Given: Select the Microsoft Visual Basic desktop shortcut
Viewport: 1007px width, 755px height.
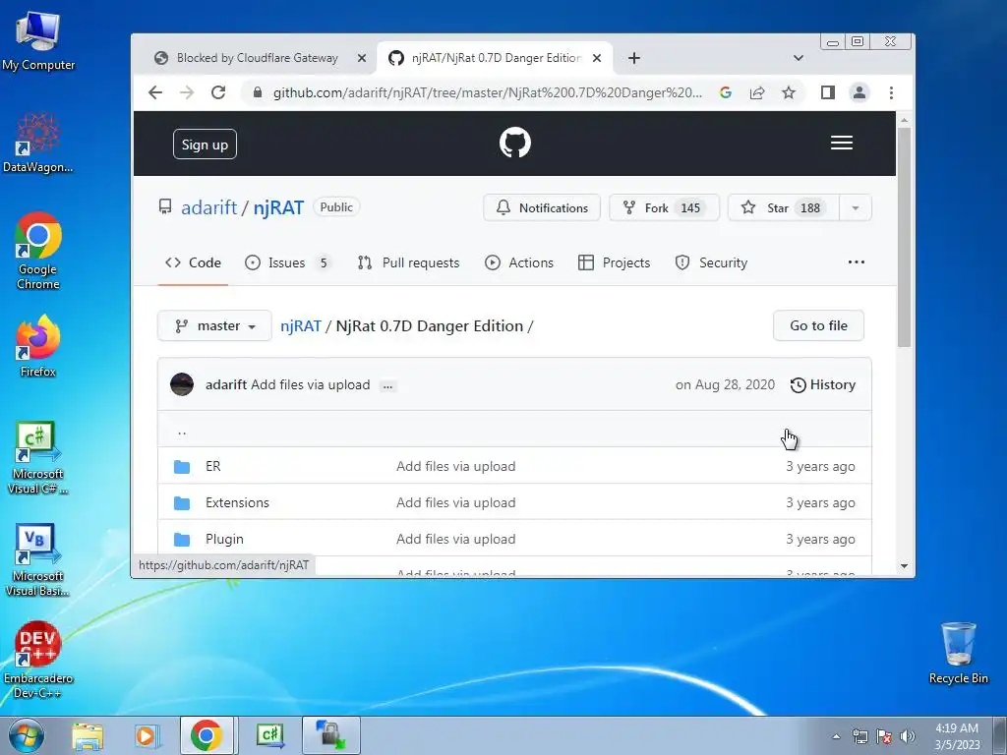Looking at the screenshot, I should tap(38, 559).
